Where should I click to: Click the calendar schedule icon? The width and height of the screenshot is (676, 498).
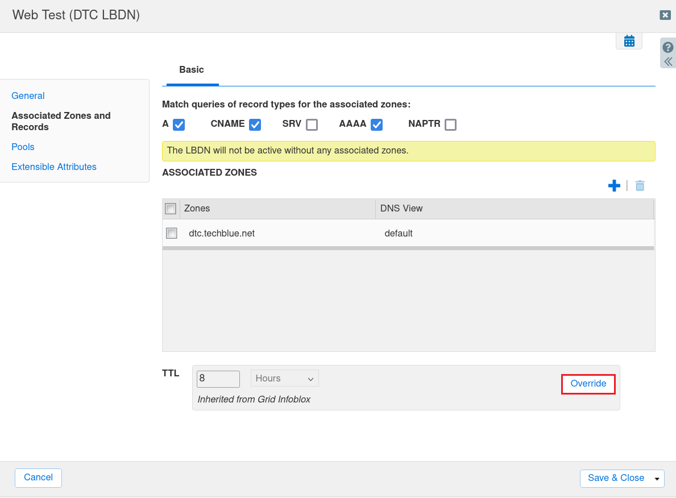pos(629,41)
